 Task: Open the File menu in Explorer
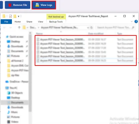6,22
